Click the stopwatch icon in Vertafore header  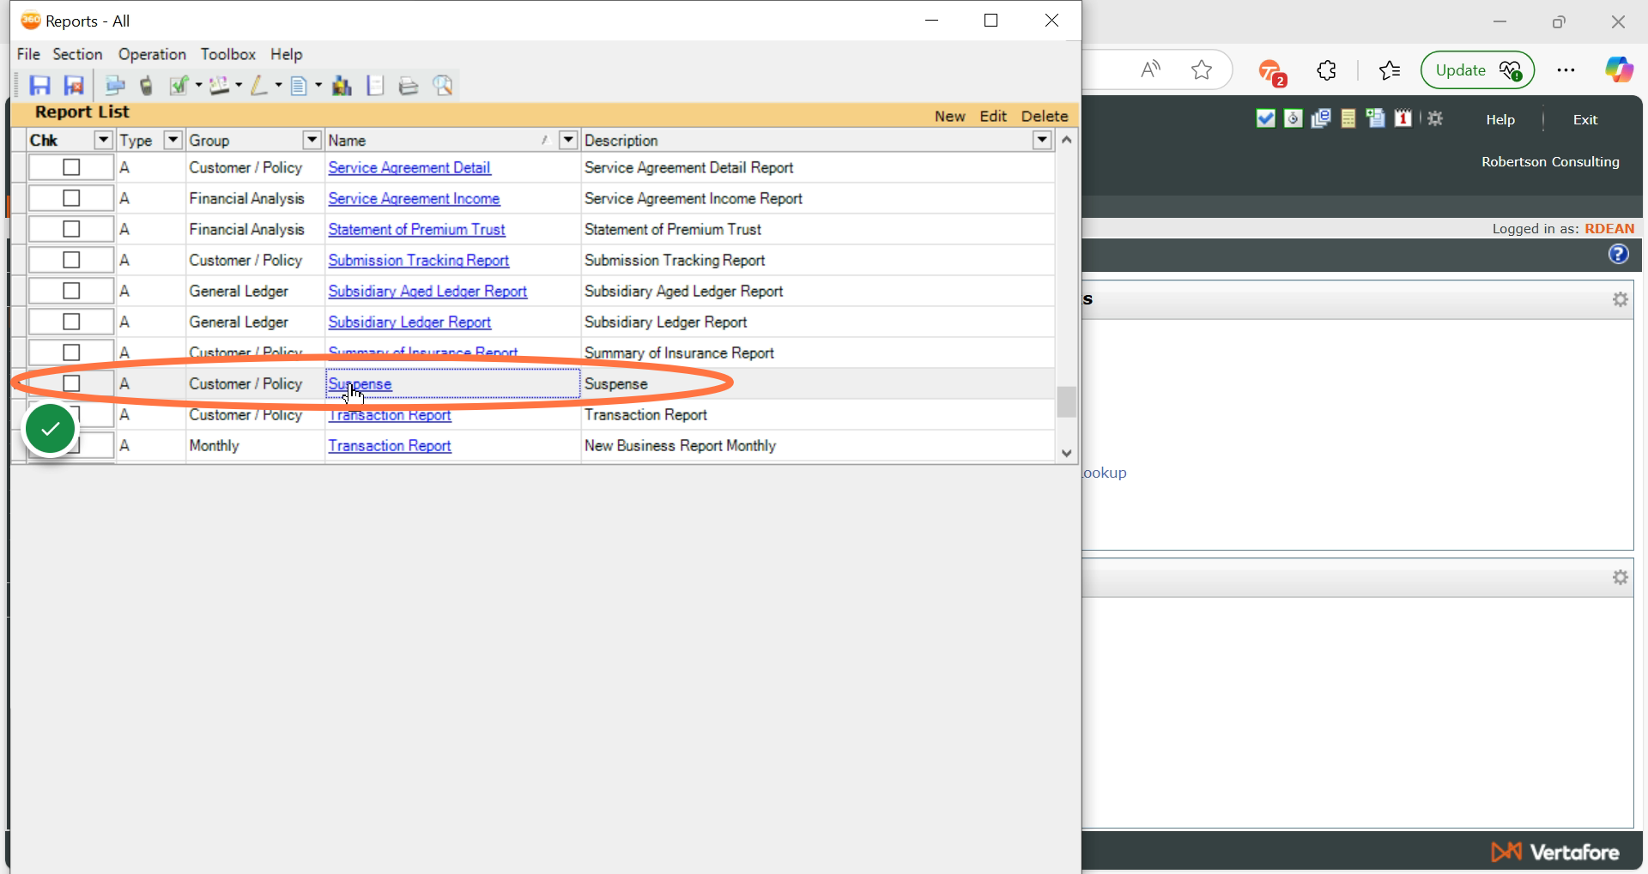tap(1293, 118)
